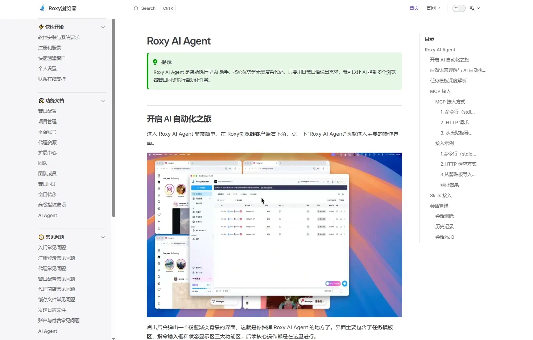Open 软件安装与系统要求 page
Screen dimensions: 533x340
click(59, 37)
